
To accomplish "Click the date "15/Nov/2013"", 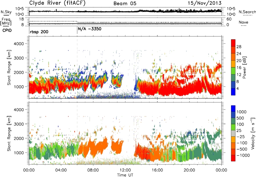I will tap(204, 3).
